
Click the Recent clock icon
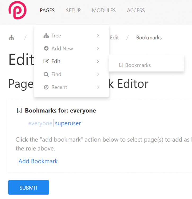(46, 87)
